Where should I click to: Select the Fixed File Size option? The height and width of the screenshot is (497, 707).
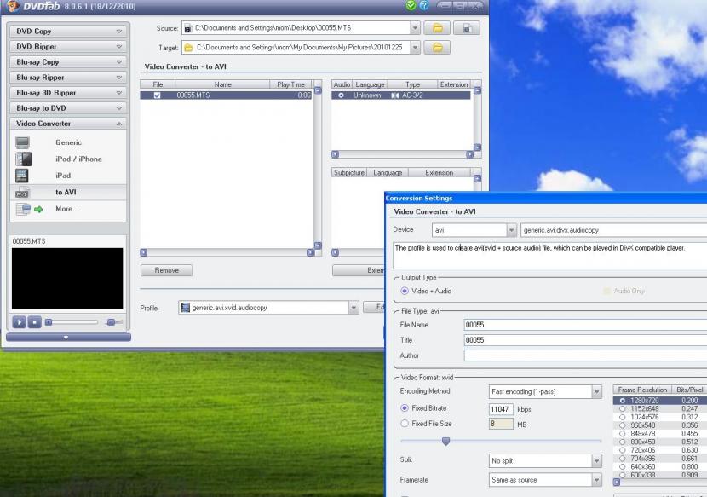point(405,423)
